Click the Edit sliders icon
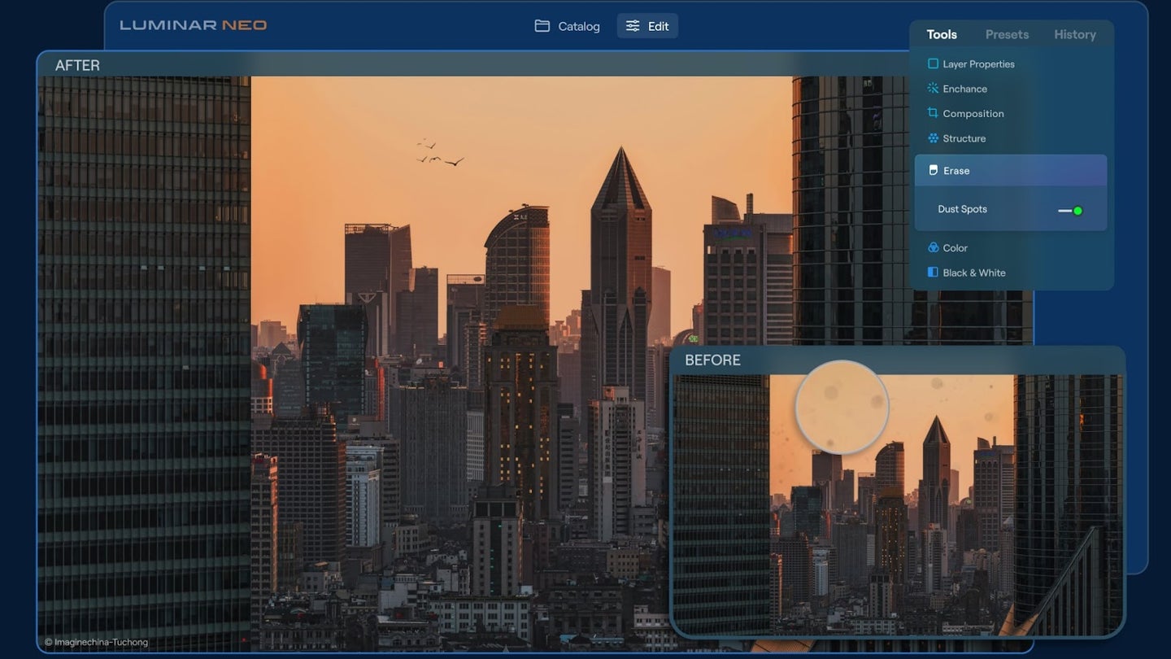Image resolution: width=1171 pixels, height=659 pixels. [633, 26]
